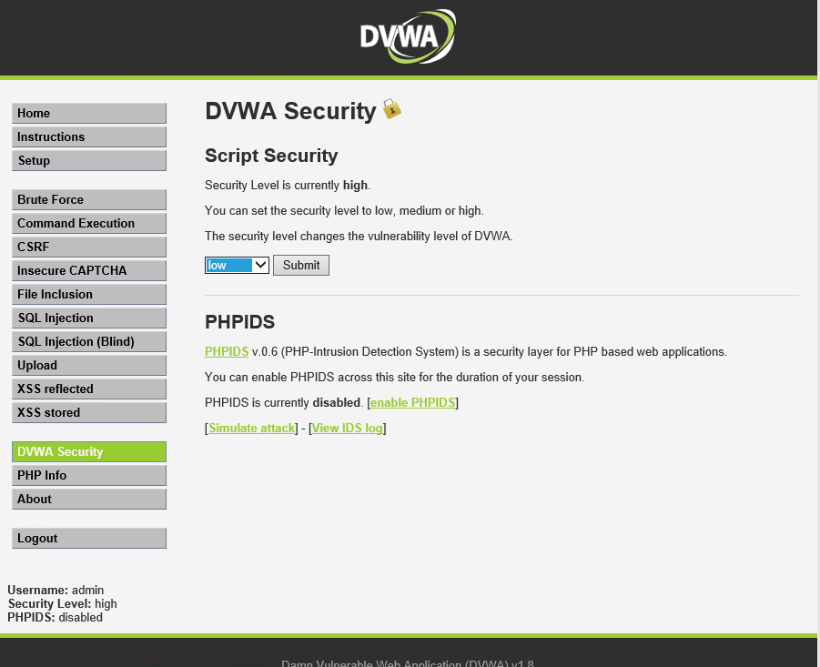Click 'Username: admin' status text
Image resolution: width=820 pixels, height=667 pixels.
click(56, 591)
